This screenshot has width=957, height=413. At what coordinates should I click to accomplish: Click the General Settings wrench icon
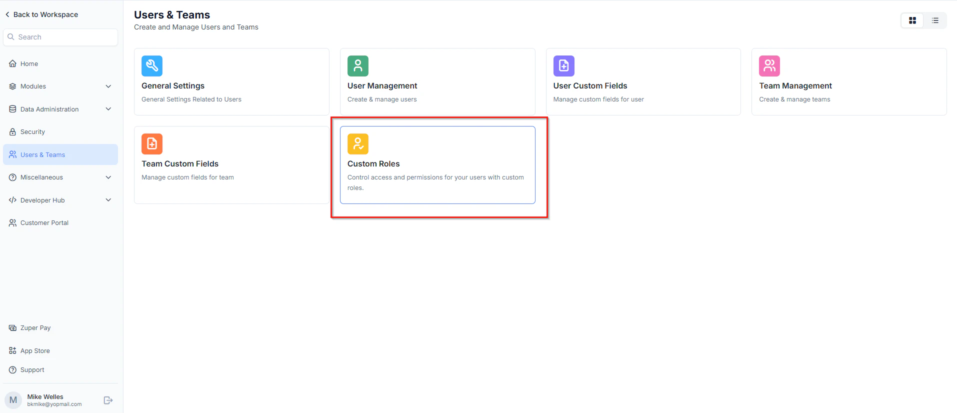152,66
